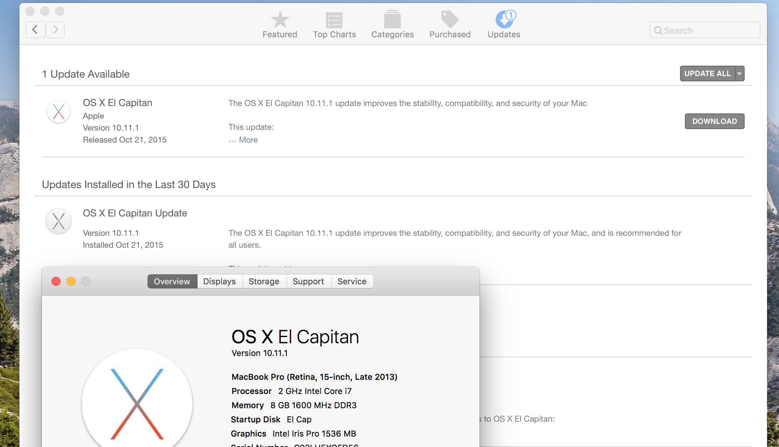Click 'Installed Oct 21, 2015' text

click(x=123, y=245)
